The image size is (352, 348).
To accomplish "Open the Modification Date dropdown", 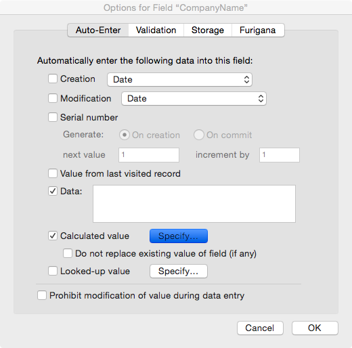I will click(x=194, y=98).
